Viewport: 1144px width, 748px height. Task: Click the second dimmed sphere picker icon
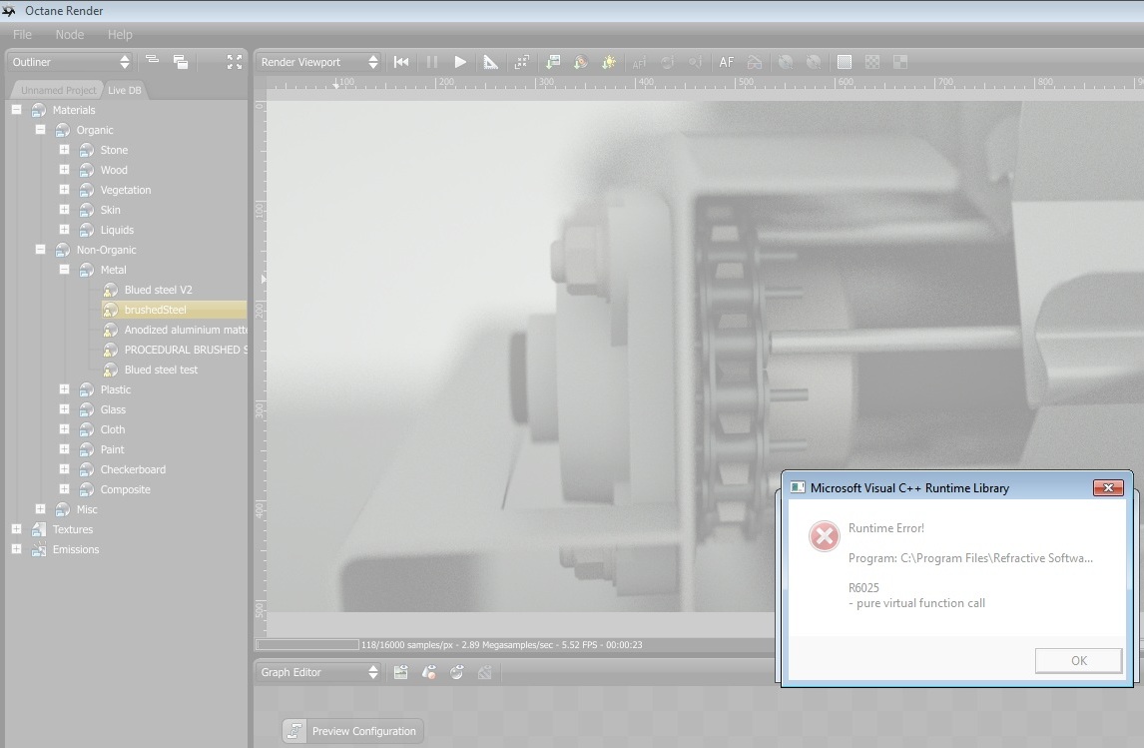[696, 62]
